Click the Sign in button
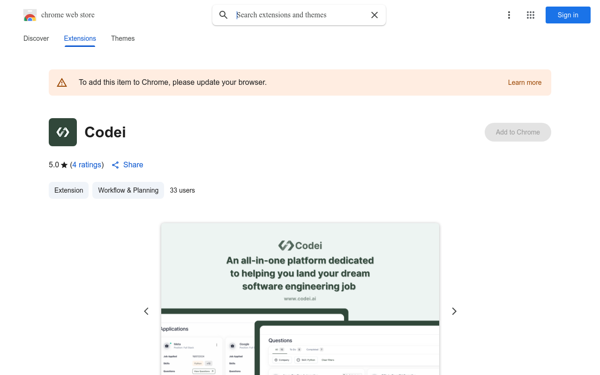The image size is (600, 375). (568, 15)
